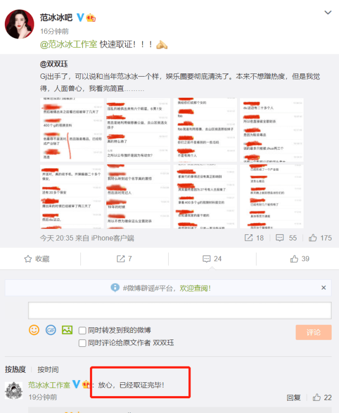
Task: Click the 范冰冰吧 profile avatar
Action: click(20, 24)
